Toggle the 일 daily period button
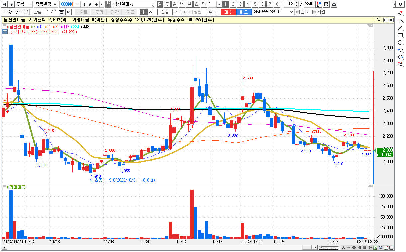Viewport: 406px width, 252px height. [x=159, y=4]
